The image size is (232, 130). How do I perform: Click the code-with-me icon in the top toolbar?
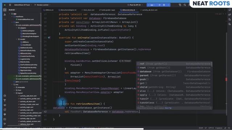[180, 5]
